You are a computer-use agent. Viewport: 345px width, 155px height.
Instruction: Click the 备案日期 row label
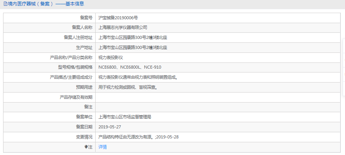click(x=84, y=127)
